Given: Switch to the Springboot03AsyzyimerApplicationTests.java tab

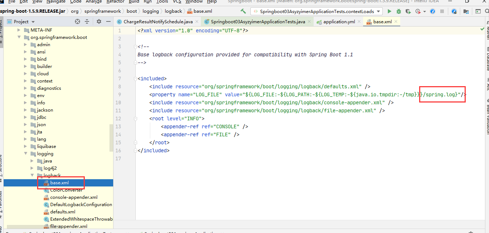Looking at the screenshot, I should (258, 22).
